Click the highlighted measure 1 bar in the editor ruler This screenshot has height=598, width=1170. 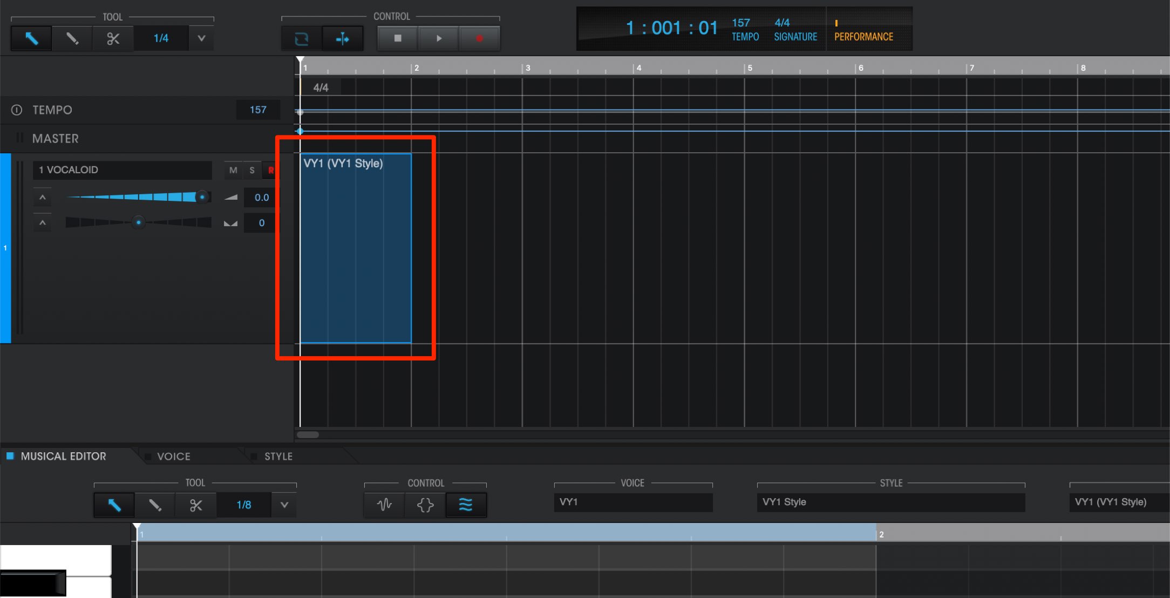(x=506, y=533)
